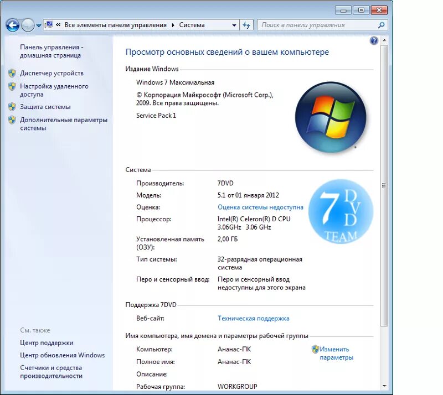Click shield icon beside 'Настройка удаленного доступа'
Image resolution: width=443 pixels, height=395 pixels.
pyautogui.click(x=12, y=86)
